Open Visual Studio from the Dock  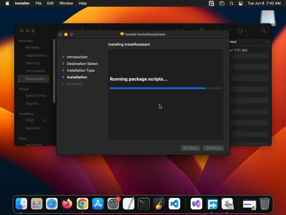click(x=196, y=204)
